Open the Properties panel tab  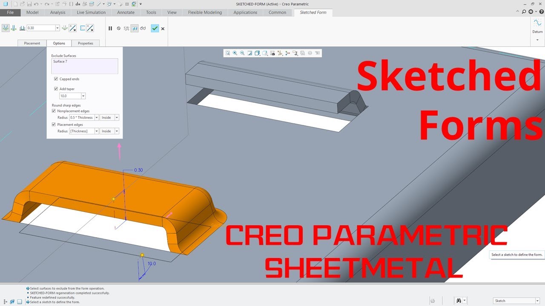tap(86, 43)
